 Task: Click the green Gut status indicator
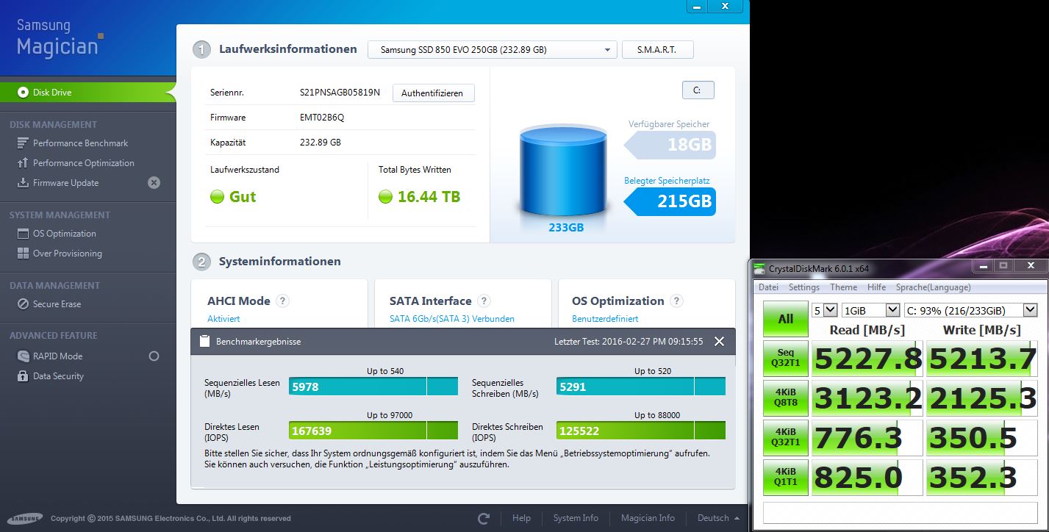pyautogui.click(x=217, y=197)
